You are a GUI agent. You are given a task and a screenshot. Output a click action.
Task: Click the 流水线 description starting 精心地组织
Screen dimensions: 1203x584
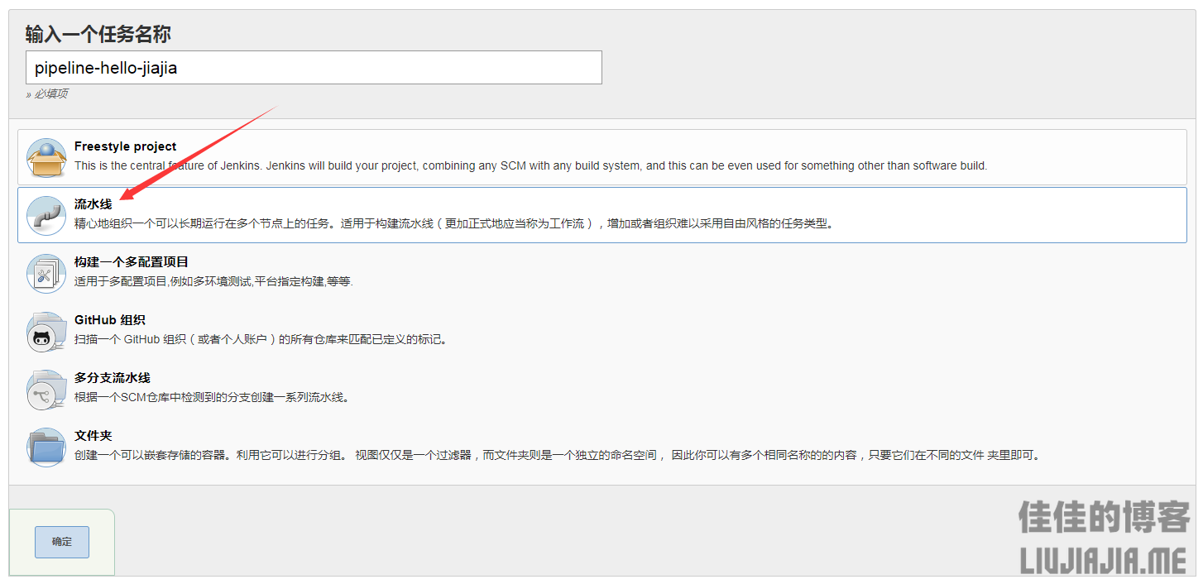453,223
